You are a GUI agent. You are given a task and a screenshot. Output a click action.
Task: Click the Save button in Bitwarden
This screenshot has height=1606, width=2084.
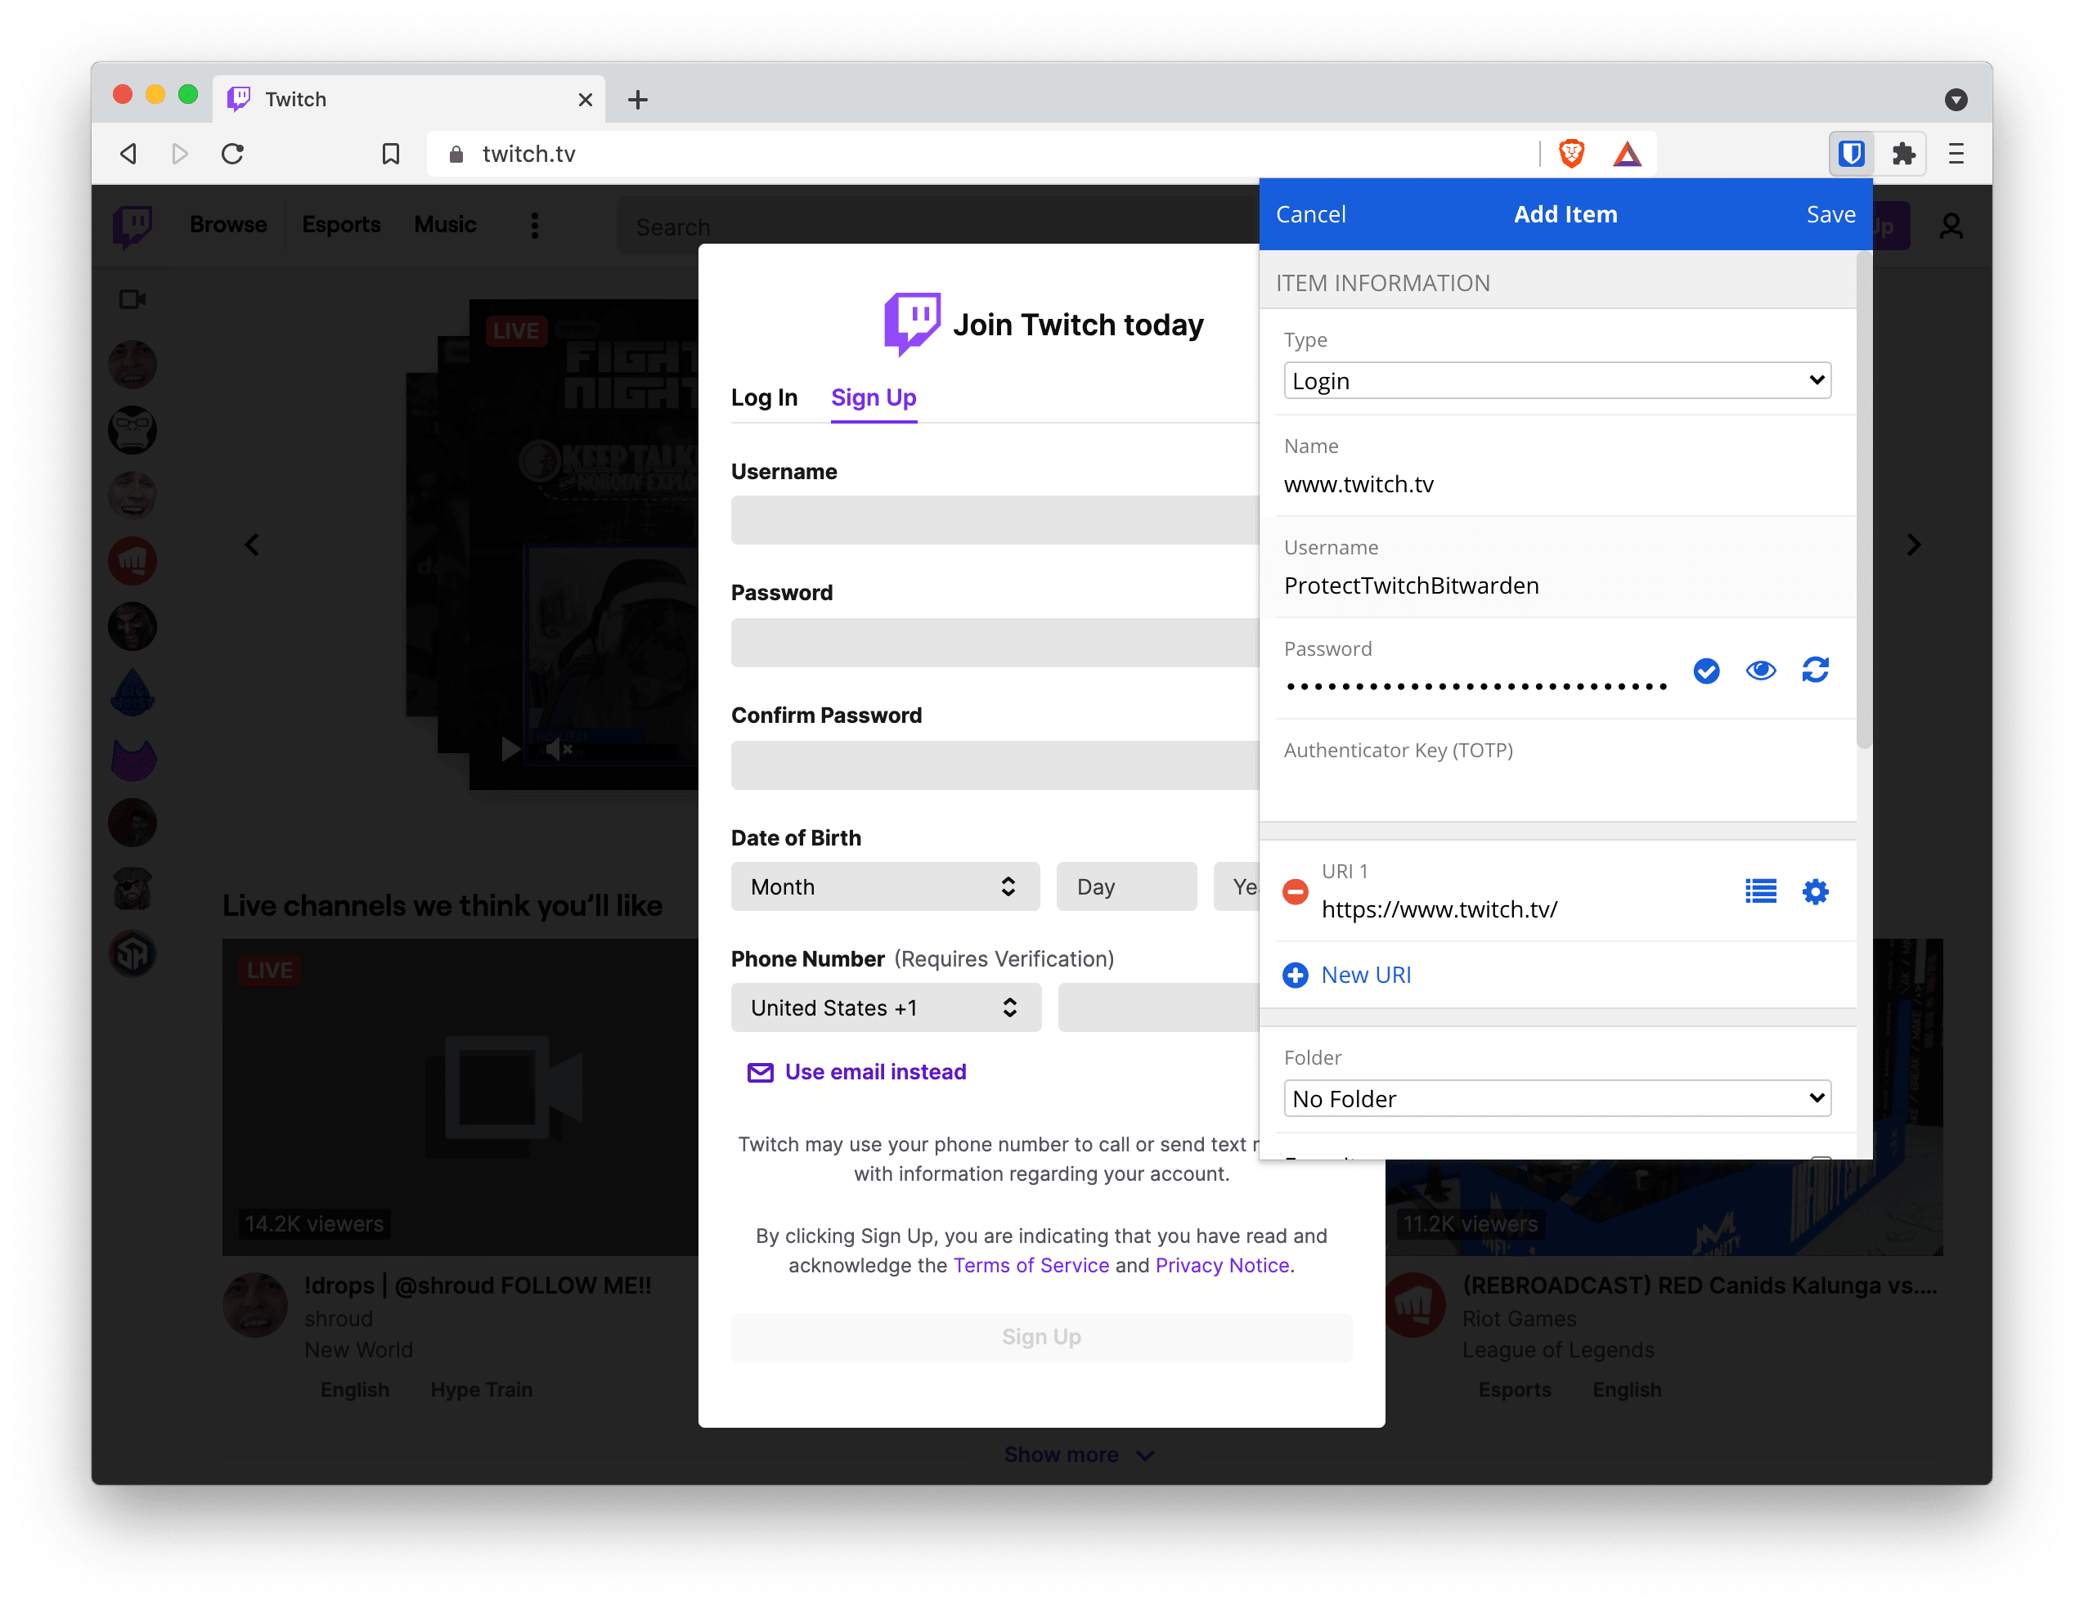coord(1831,213)
